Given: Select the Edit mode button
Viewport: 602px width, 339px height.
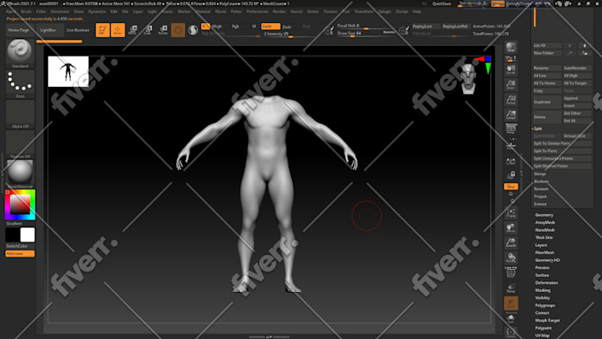Looking at the screenshot, I should pyautogui.click(x=103, y=30).
